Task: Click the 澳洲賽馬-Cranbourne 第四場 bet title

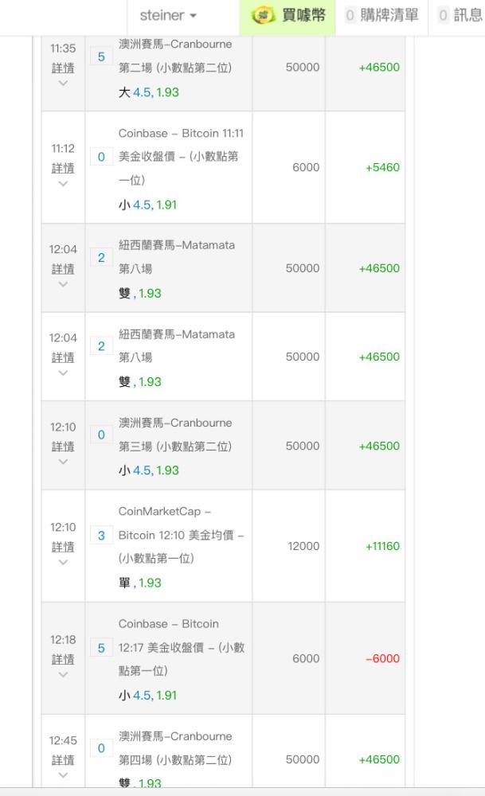Action: (x=175, y=747)
